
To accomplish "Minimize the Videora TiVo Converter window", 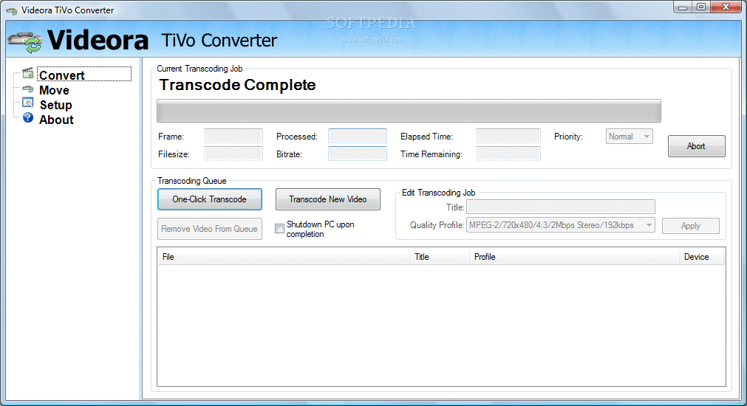I will pyautogui.click(x=682, y=7).
